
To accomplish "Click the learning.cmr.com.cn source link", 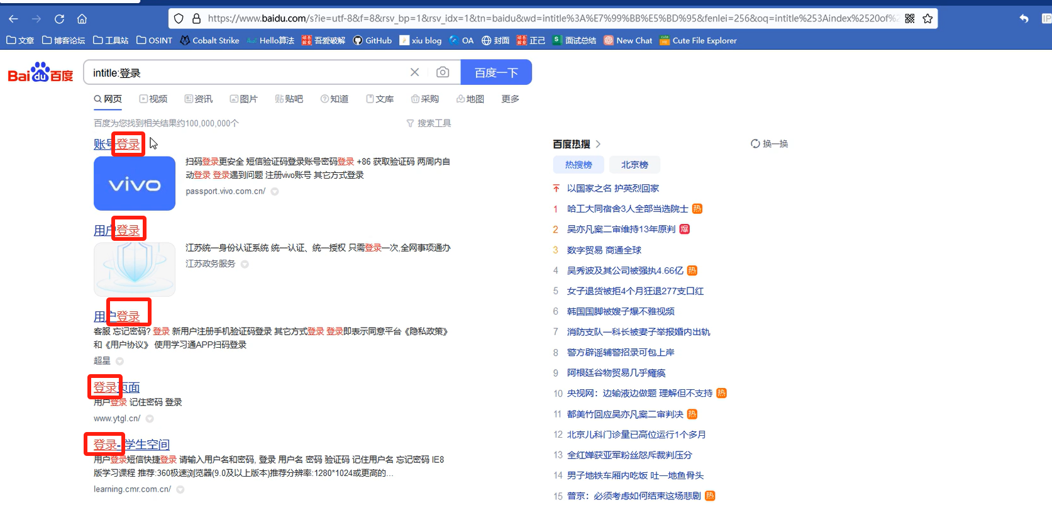I will (x=132, y=489).
